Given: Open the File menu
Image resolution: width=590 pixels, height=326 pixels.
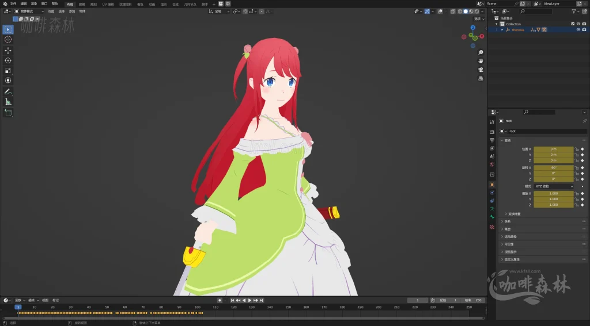Looking at the screenshot, I should tap(13, 4).
